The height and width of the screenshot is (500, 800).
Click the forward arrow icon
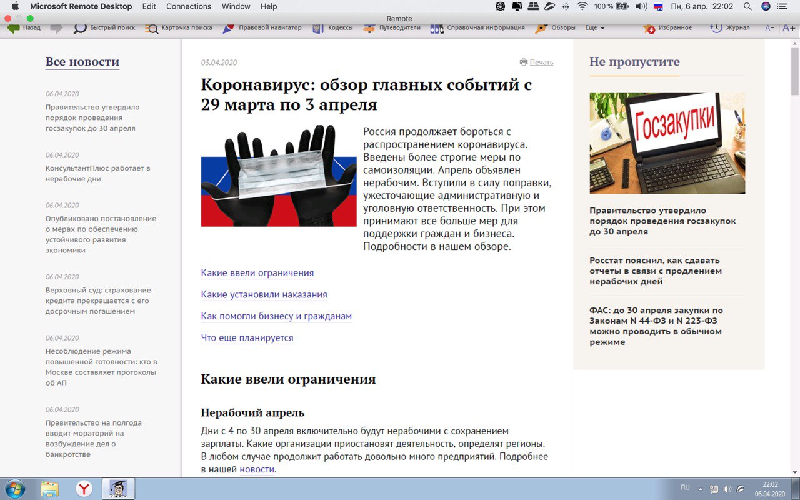pos(56,28)
